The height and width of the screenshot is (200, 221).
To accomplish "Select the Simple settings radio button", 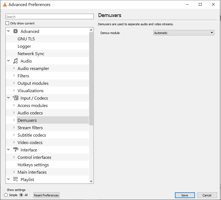I will coord(6,195).
